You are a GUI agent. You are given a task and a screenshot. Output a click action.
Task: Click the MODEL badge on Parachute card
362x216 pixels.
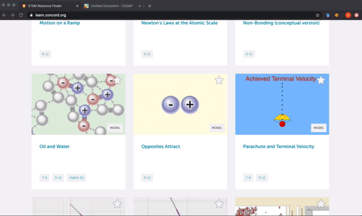click(x=319, y=128)
